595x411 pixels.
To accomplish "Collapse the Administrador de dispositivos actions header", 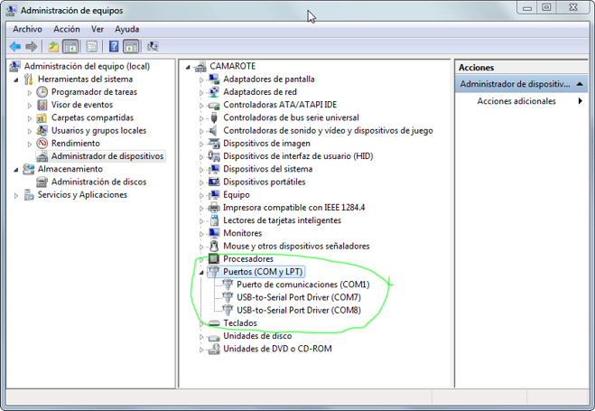I will [580, 84].
